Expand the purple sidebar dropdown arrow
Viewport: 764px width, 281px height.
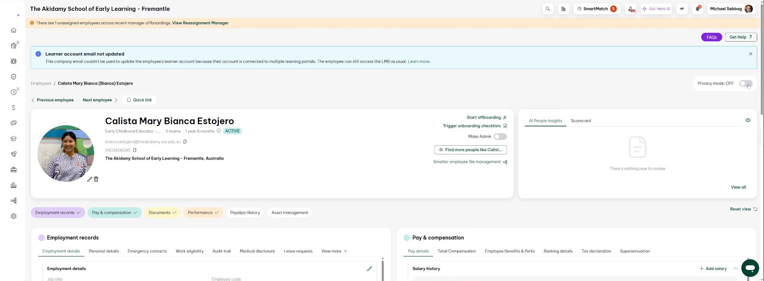(18, 15)
